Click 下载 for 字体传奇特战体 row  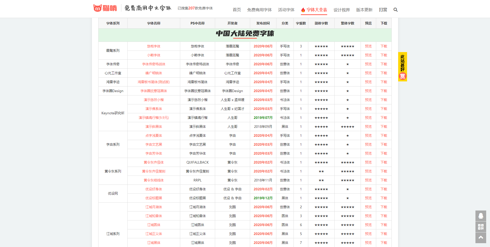(384, 64)
